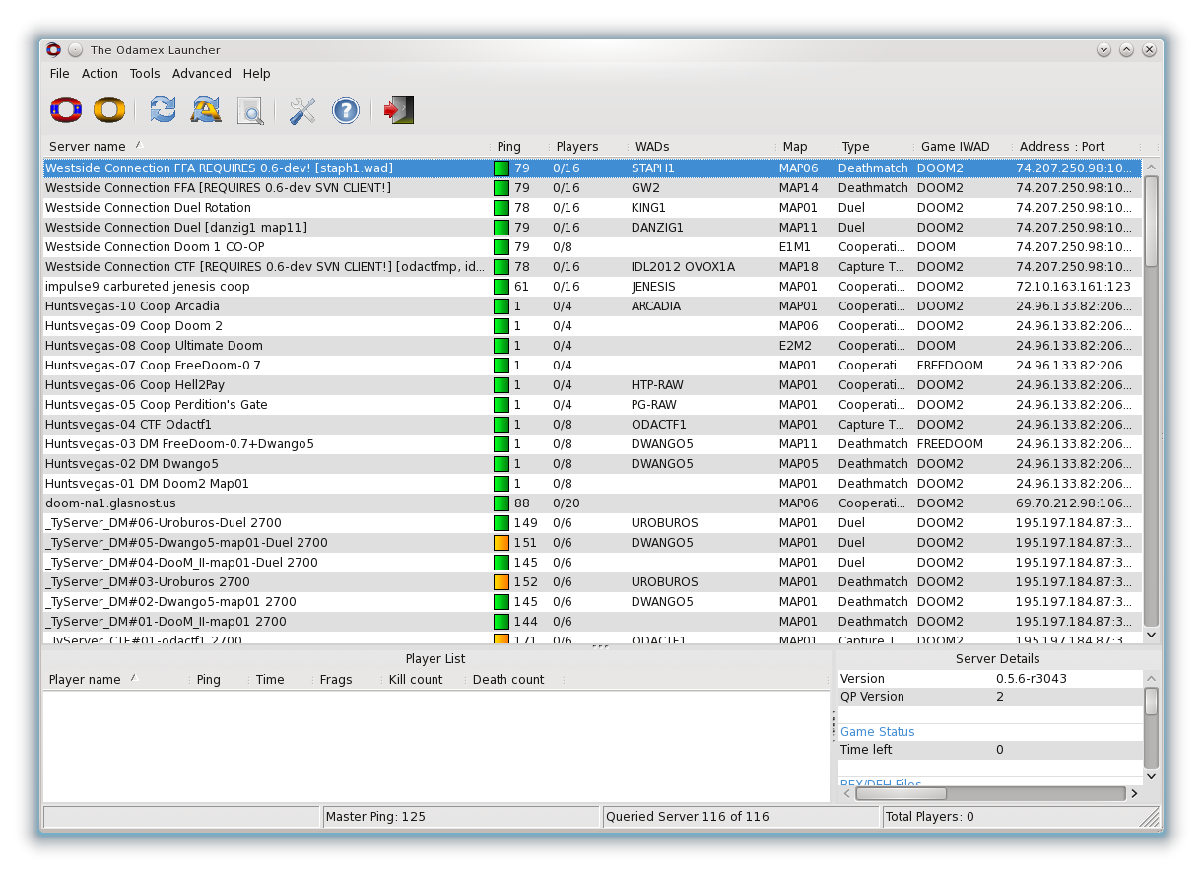Select the Huntsvegas-04 CTF Odactf1 server row
This screenshot has width=1203, height=872.
click(128, 425)
